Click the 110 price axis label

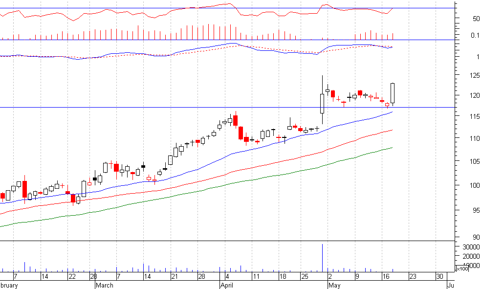[475, 138]
